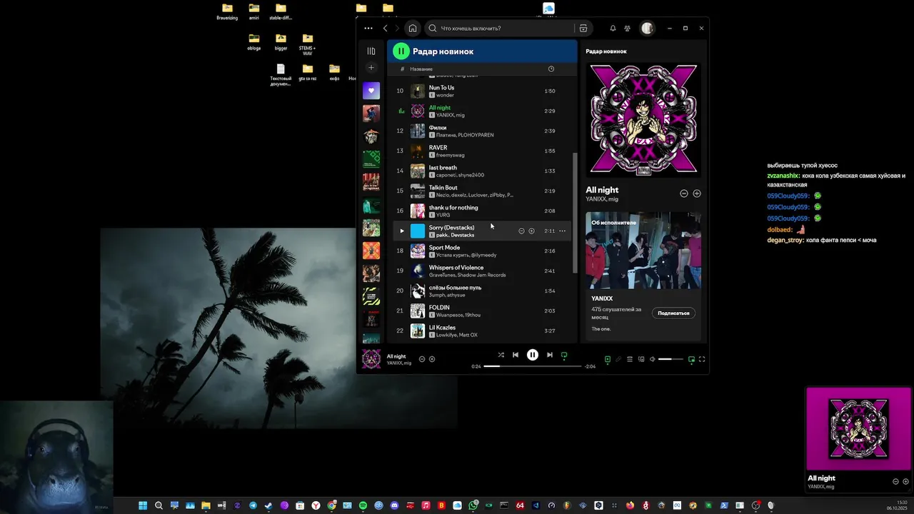914x514 pixels.
Task: Open Liked Songs purple heart tile
Action: [371, 91]
